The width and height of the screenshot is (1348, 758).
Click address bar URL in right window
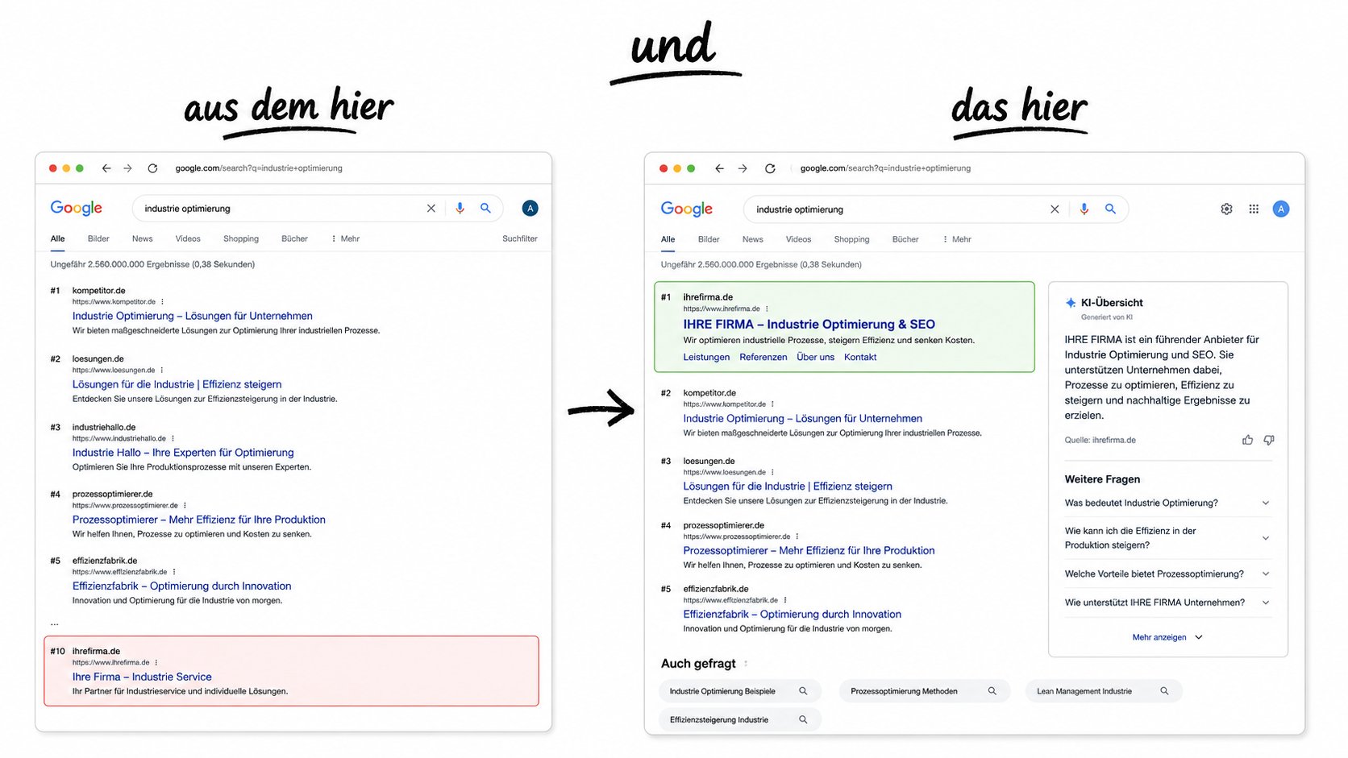885,168
